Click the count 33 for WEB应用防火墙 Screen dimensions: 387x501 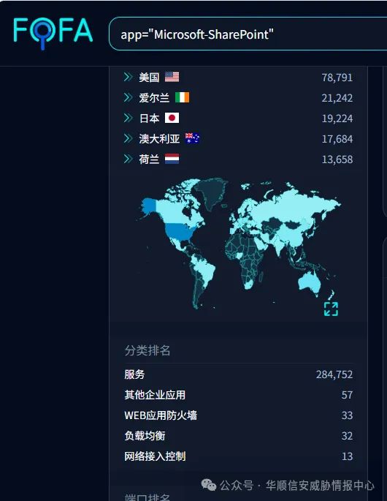point(347,415)
